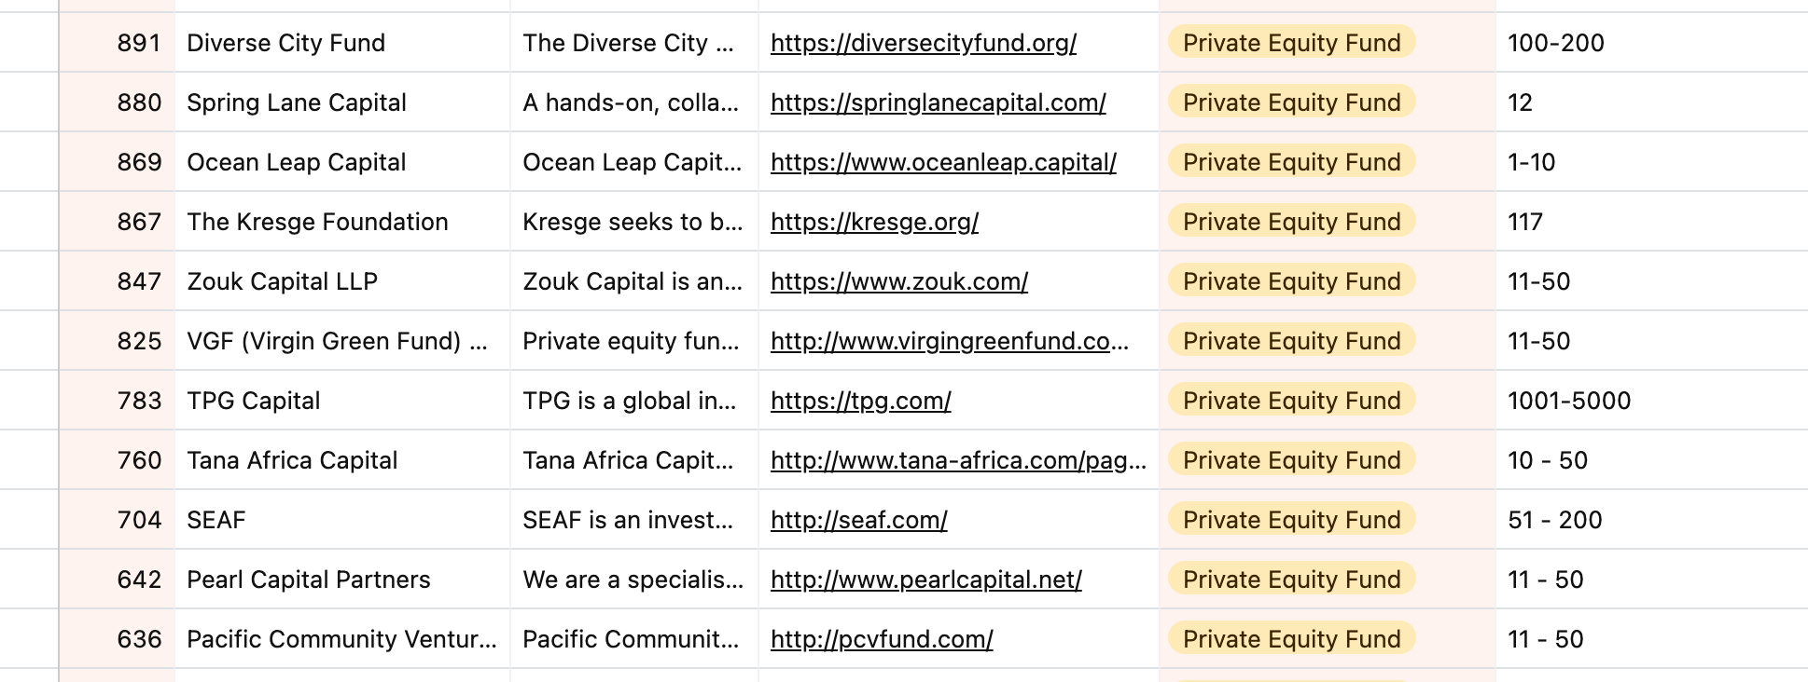This screenshot has width=1808, height=682.
Task: Click the Private Equity Fund tag for SEAF
Action: 1291,520
